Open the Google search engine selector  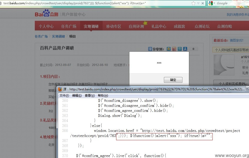[x=212, y=3]
